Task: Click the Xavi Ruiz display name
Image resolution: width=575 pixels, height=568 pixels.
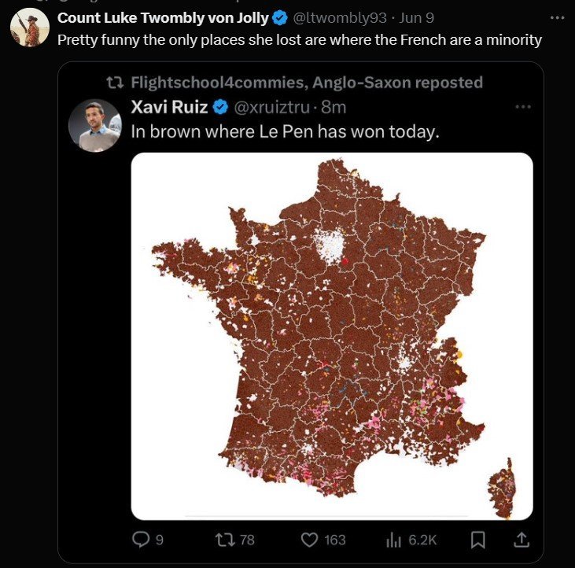Action: tap(169, 107)
